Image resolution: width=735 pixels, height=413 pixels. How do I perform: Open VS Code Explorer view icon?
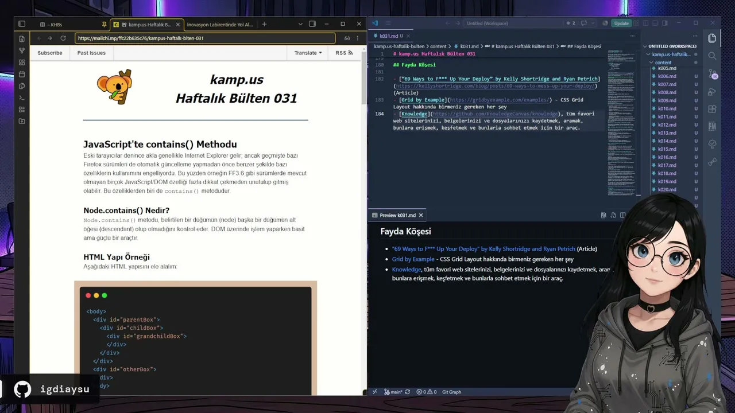(712, 38)
